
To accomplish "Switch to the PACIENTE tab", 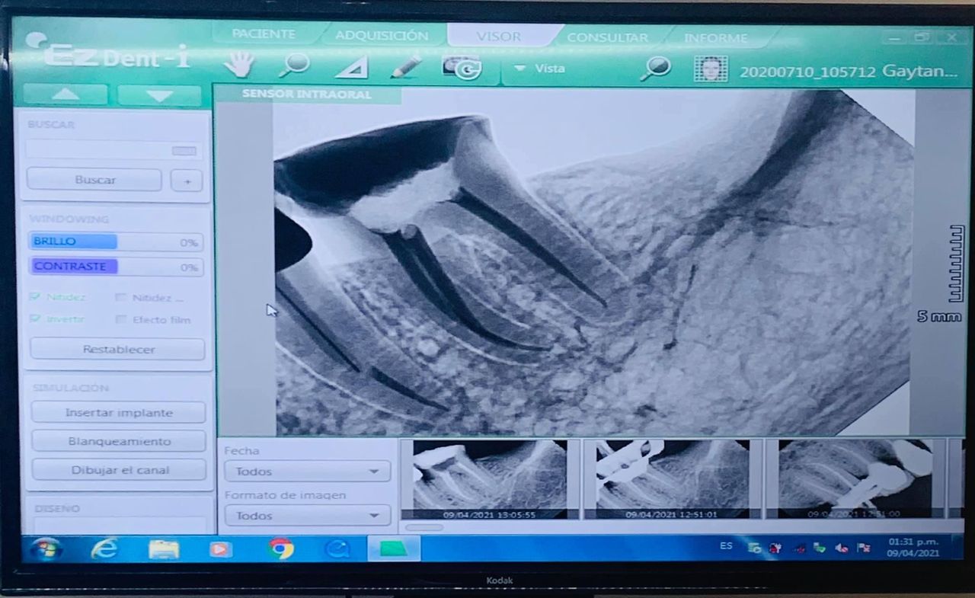I will point(264,34).
